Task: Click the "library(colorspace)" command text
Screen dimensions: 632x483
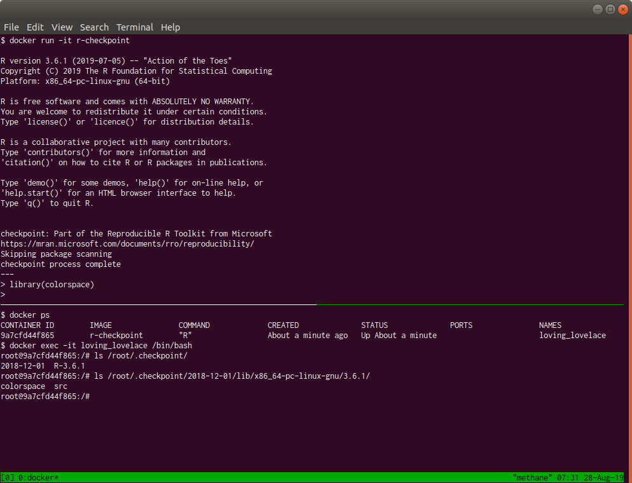Action: [52, 285]
